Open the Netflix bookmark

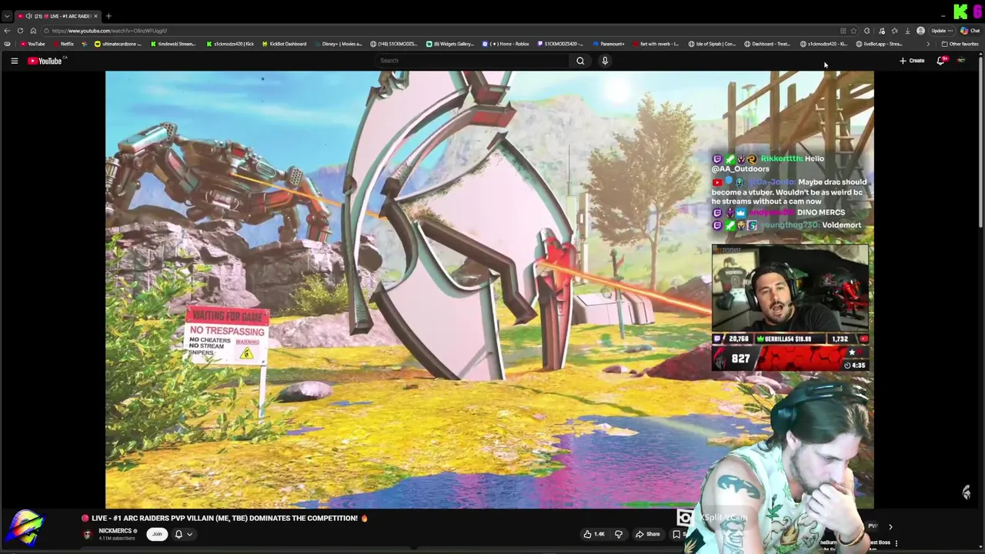click(x=63, y=44)
